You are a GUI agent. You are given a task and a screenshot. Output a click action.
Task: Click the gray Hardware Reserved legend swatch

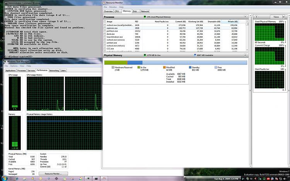click(x=113, y=68)
